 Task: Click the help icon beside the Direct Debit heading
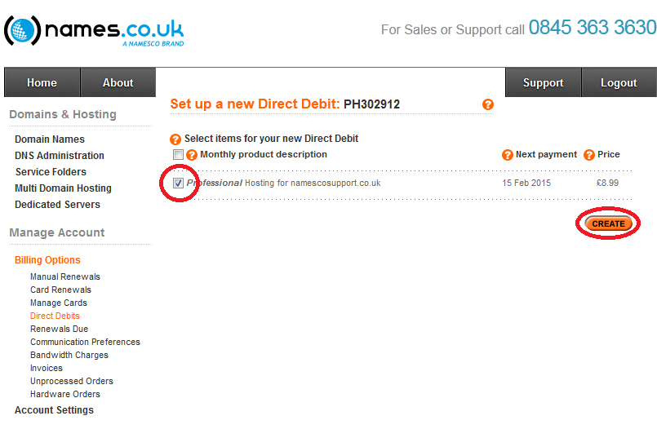pyautogui.click(x=488, y=104)
